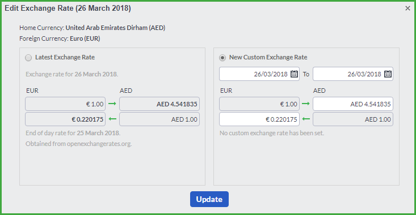416x215 pixels.
Task: Click green right arrow in Latest Exchange Rate panel
Action: [x=112, y=104]
